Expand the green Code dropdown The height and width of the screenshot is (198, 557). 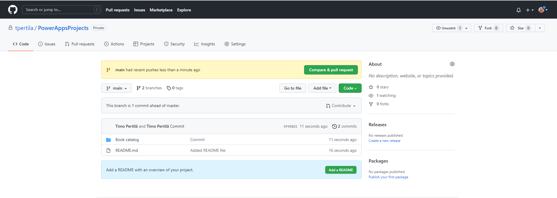pos(350,88)
